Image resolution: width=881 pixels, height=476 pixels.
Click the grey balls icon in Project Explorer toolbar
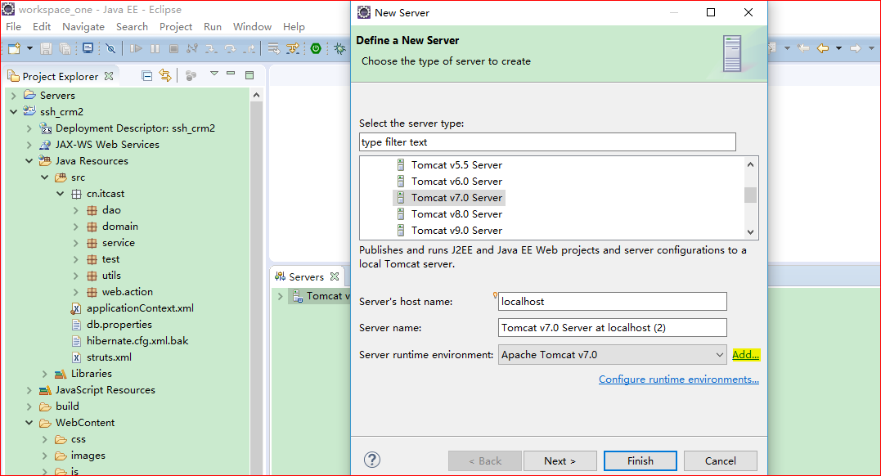191,75
